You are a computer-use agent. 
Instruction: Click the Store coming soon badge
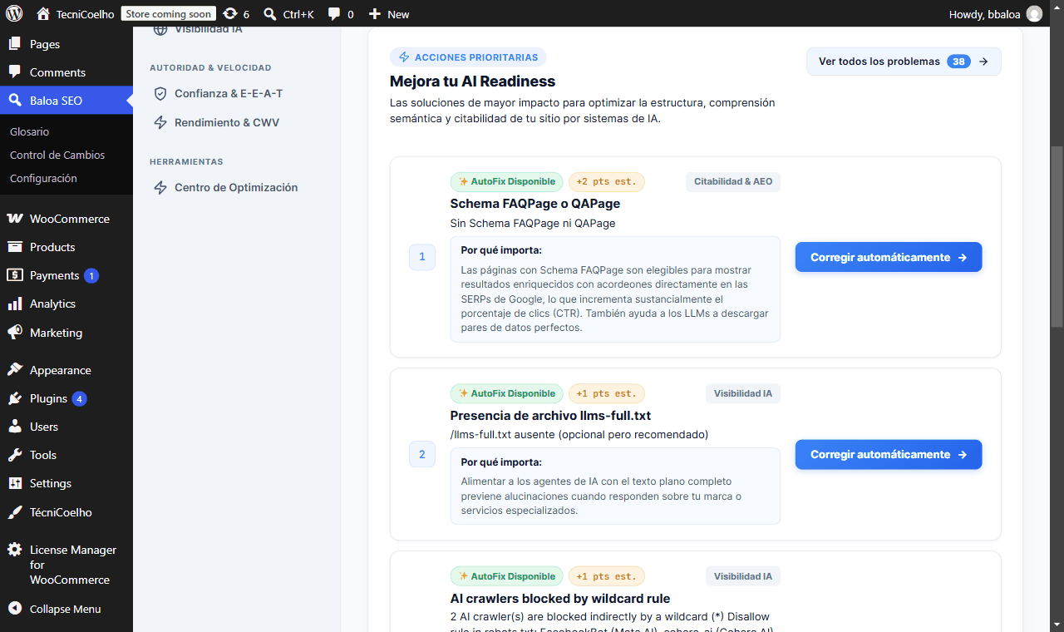tap(169, 13)
